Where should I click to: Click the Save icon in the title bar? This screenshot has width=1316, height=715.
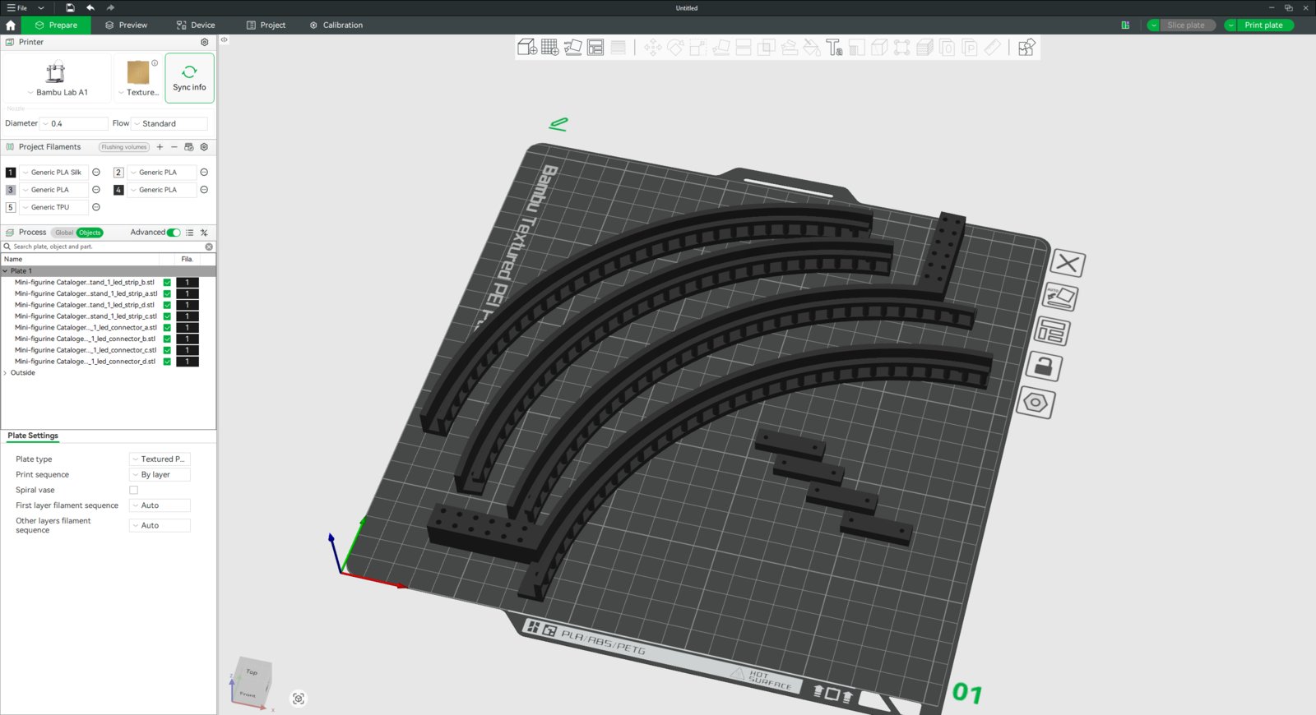pos(70,7)
